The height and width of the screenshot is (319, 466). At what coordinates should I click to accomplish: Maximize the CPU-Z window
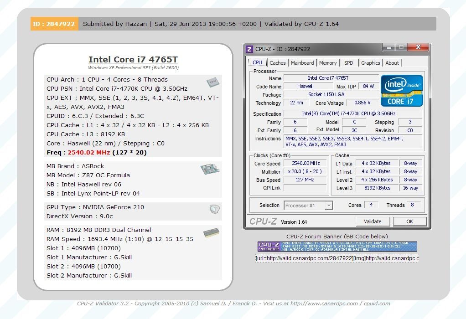coord(401,47)
